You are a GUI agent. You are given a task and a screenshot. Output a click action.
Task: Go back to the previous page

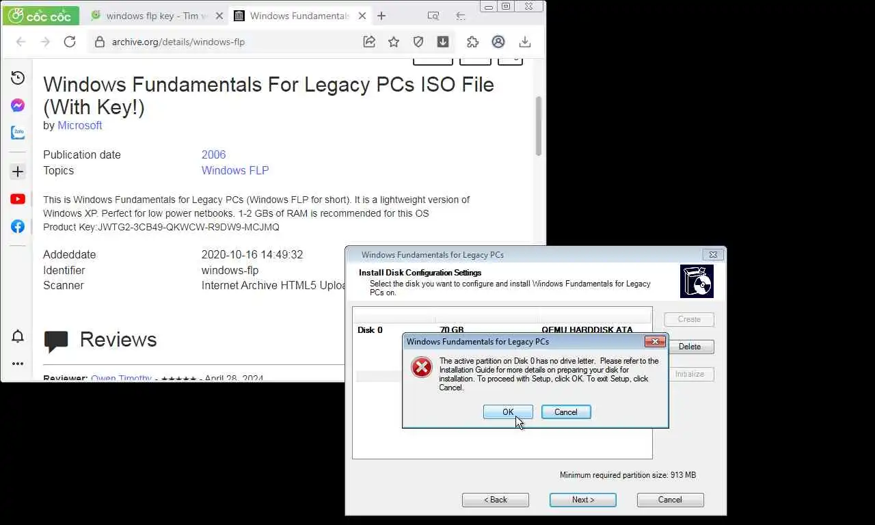(21, 42)
